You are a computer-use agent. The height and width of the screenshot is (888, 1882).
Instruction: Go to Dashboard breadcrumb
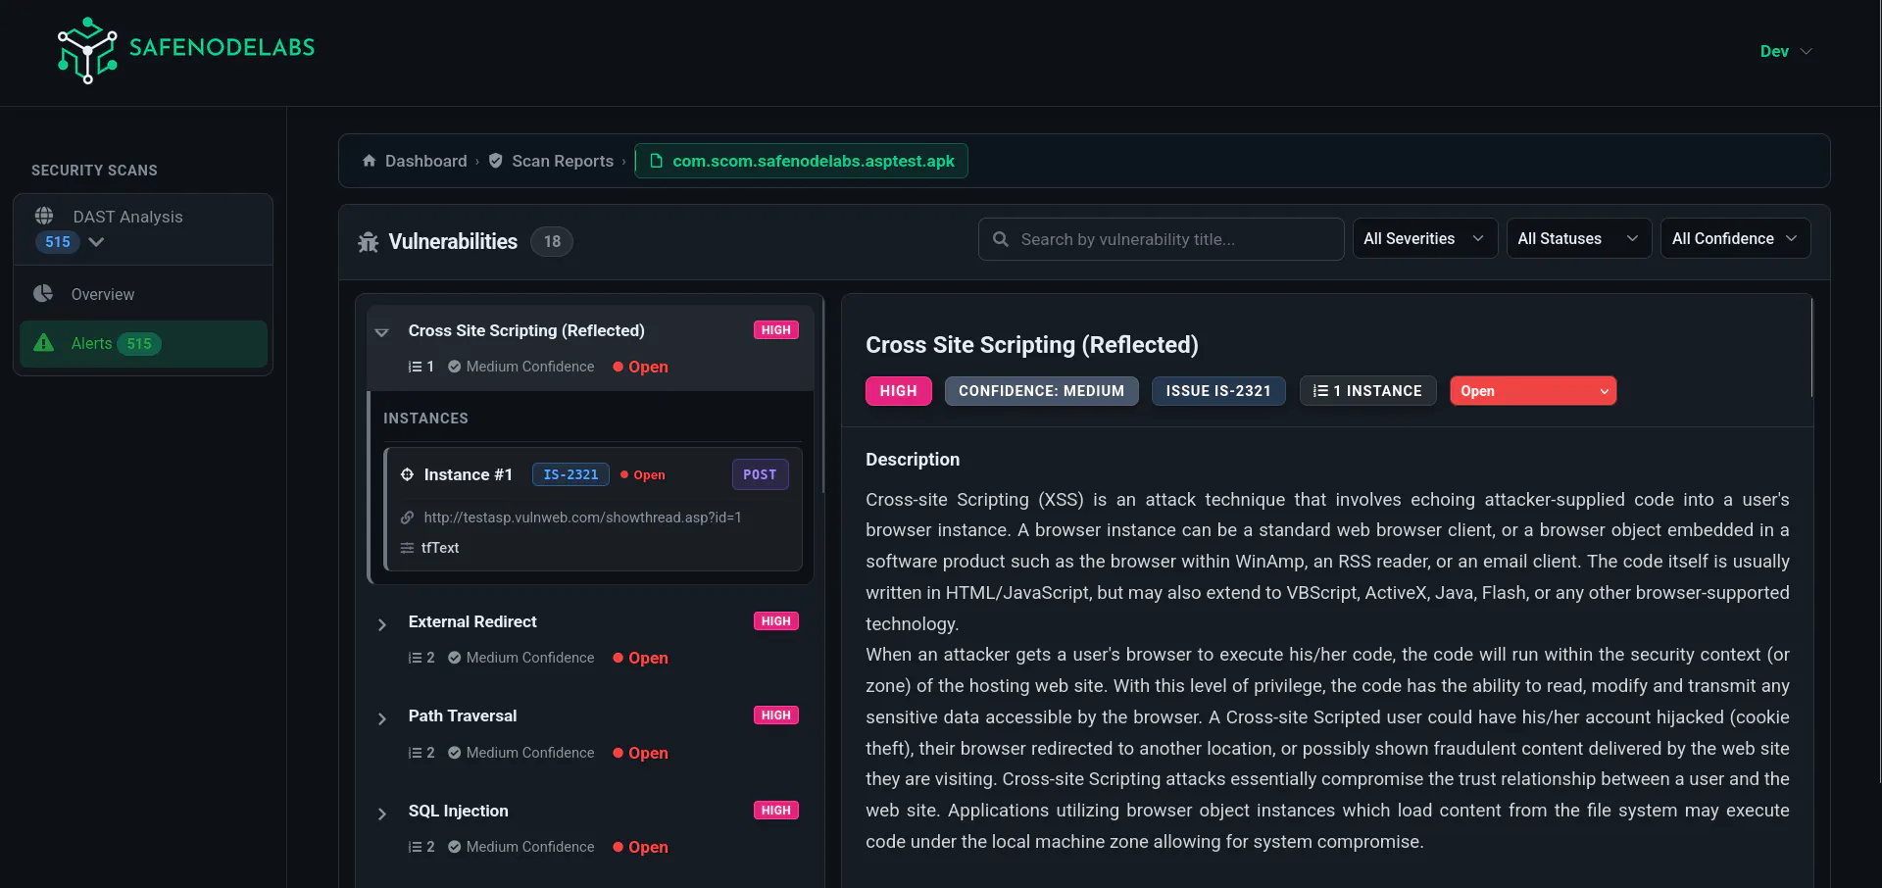pyautogui.click(x=425, y=161)
